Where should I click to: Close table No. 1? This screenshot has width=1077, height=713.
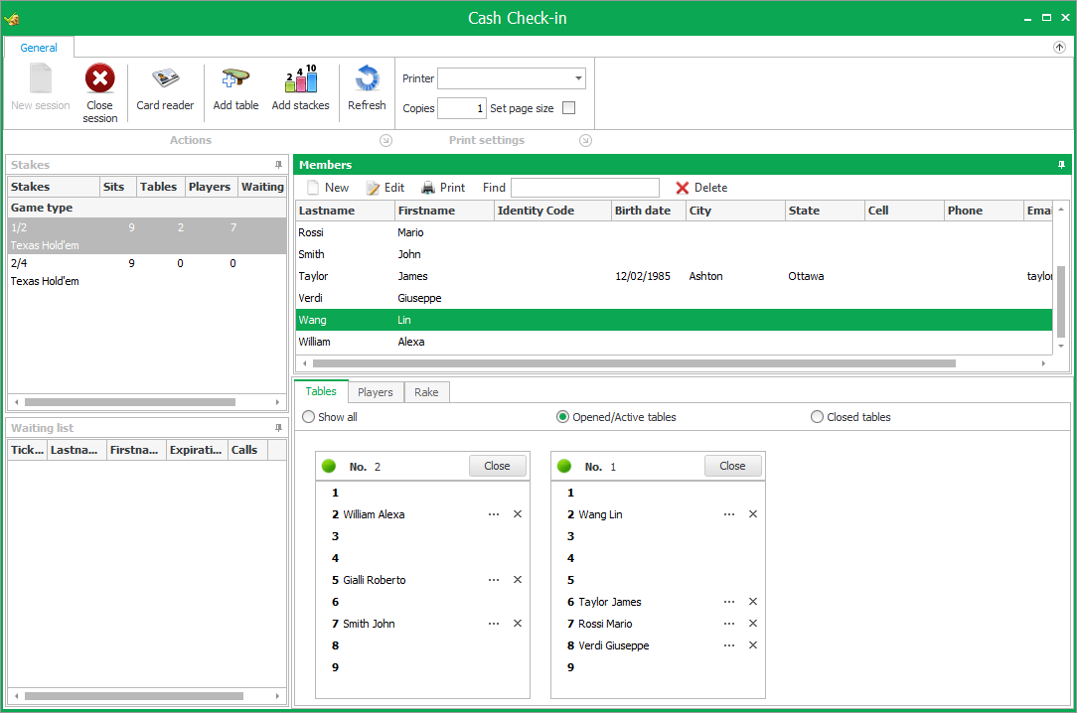click(x=733, y=466)
